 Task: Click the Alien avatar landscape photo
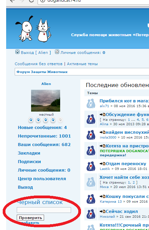click(x=45, y=101)
